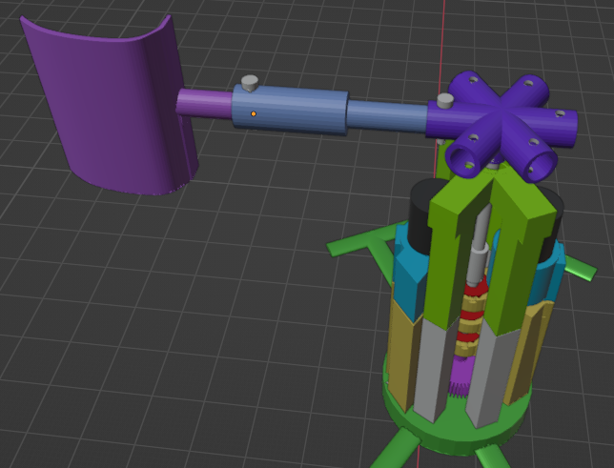Select the gray bolt on the purple hub
Screen dimensions: 614x468
(445, 101)
